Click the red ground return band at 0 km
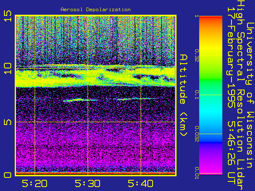The image size is (255, 191). tap(96, 173)
